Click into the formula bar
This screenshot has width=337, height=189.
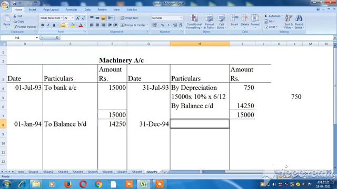[196, 38]
